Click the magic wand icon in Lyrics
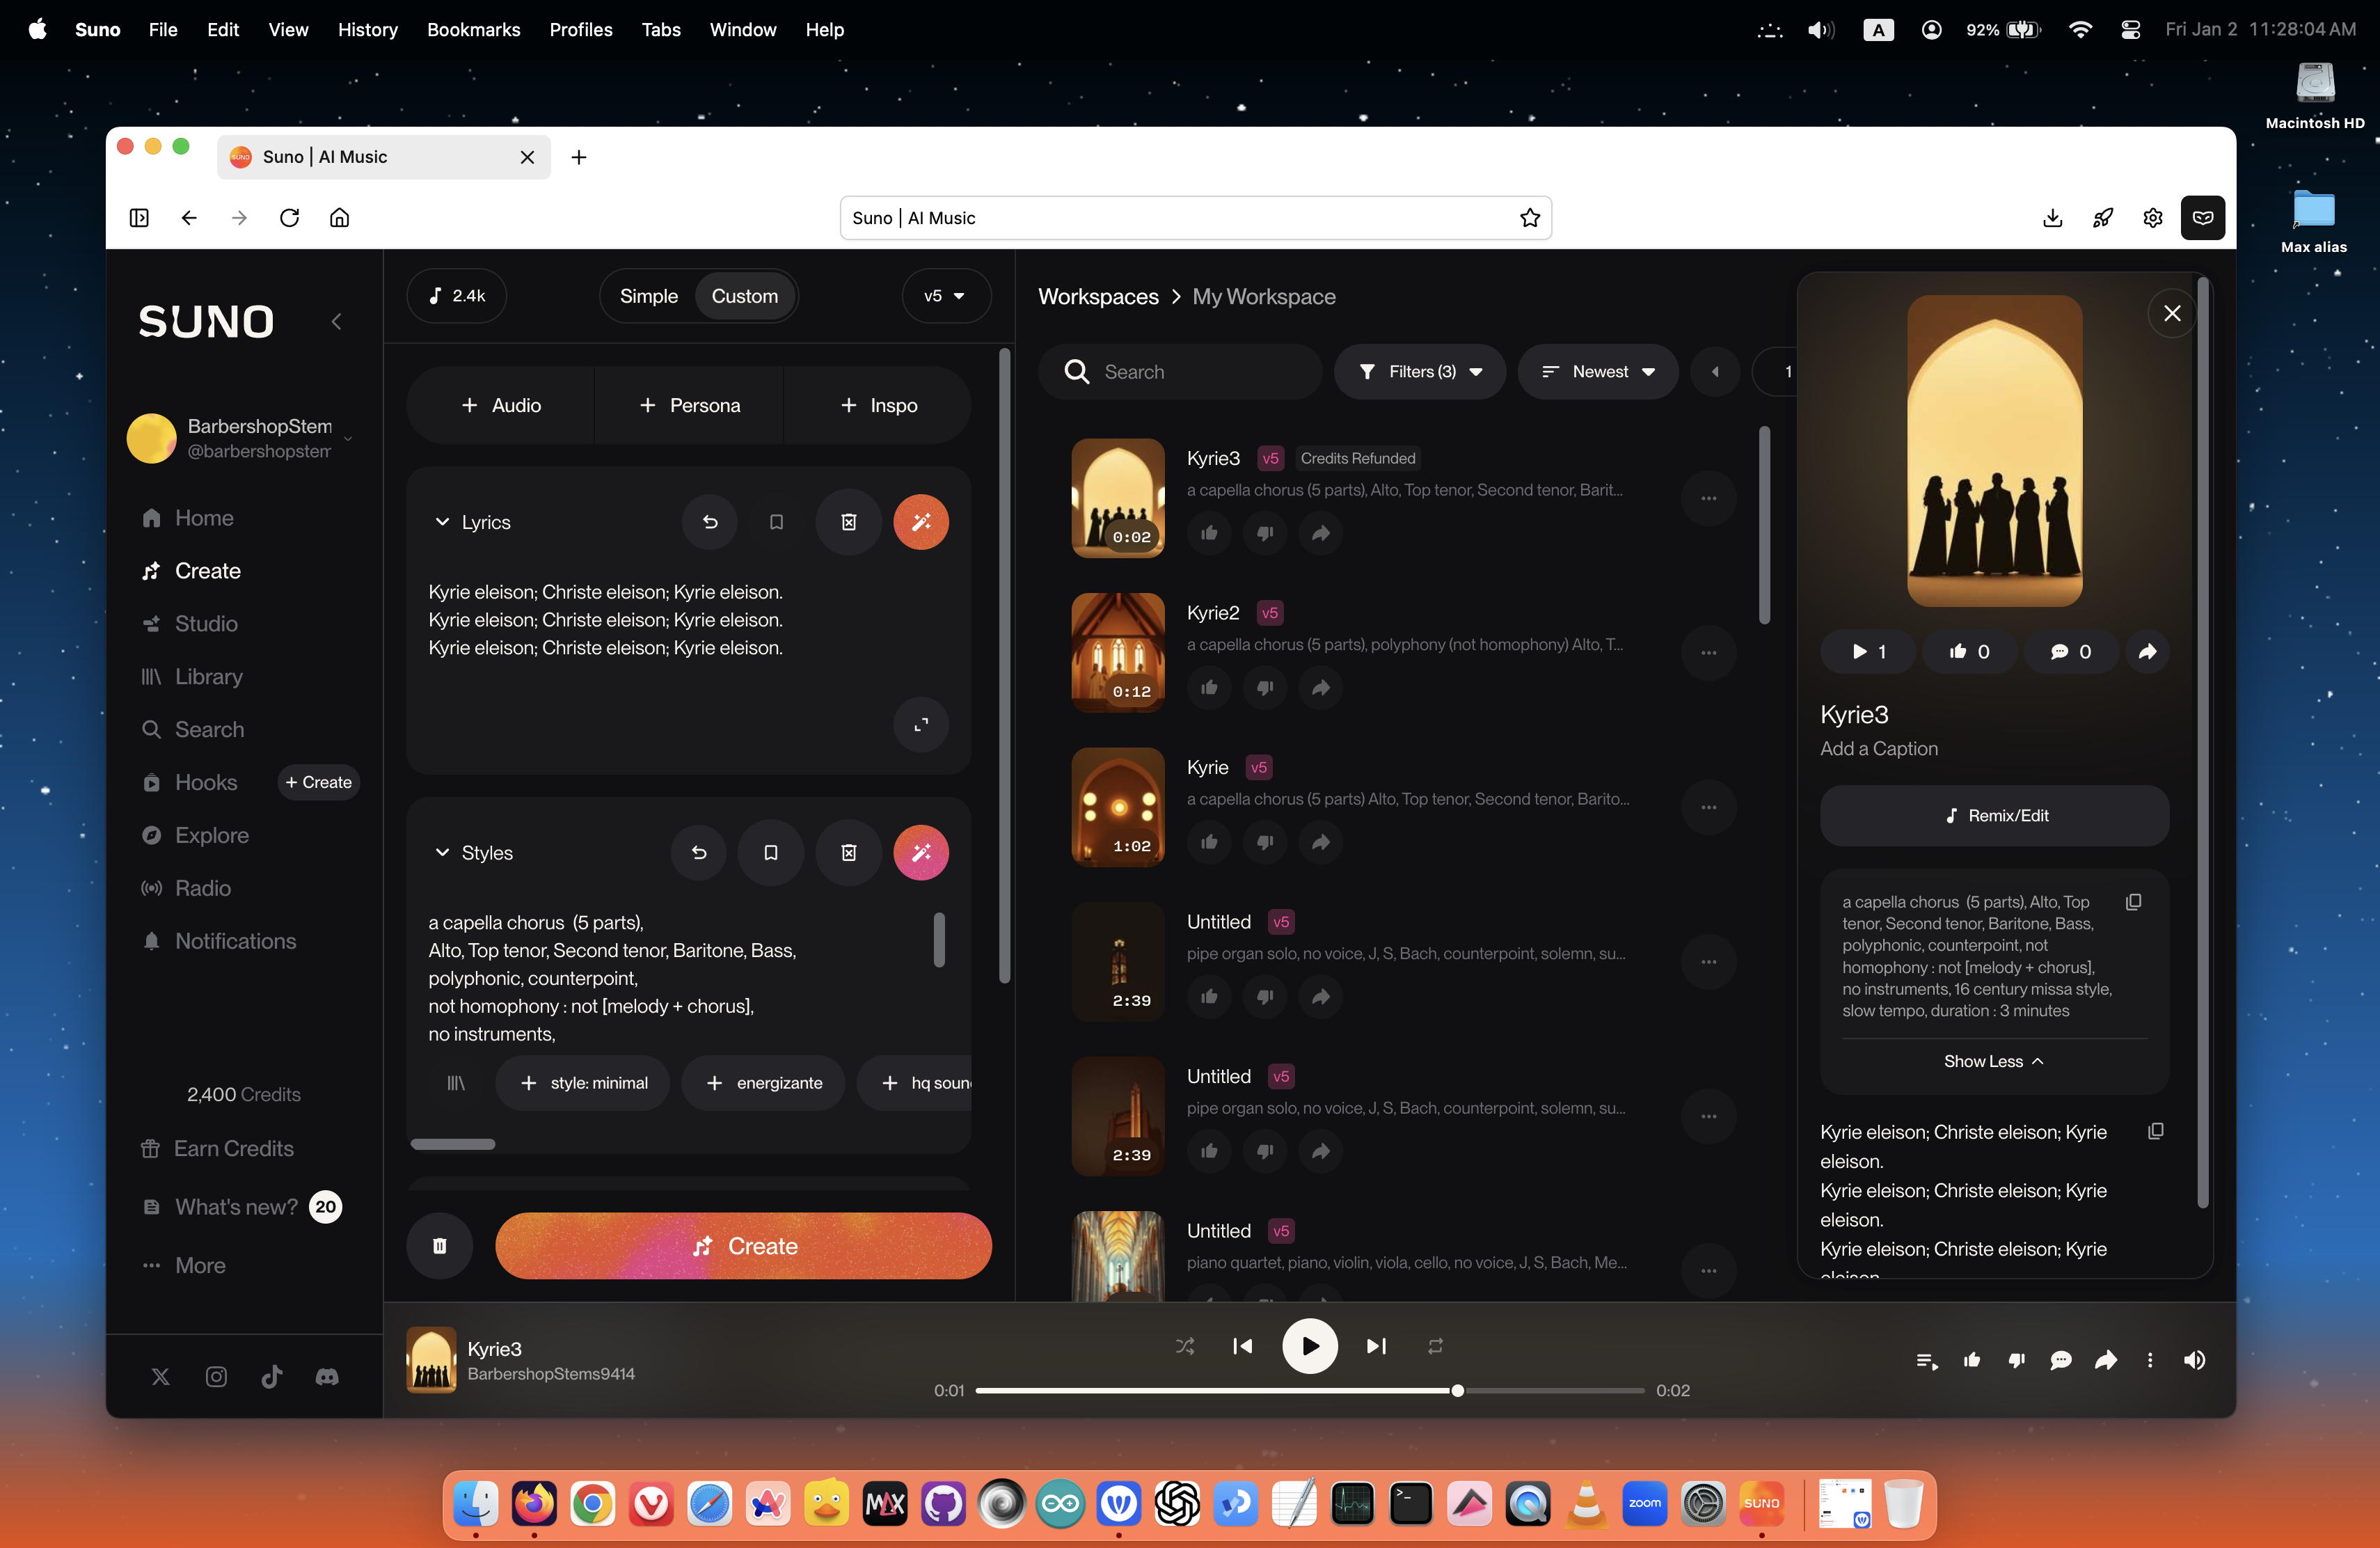 (920, 522)
